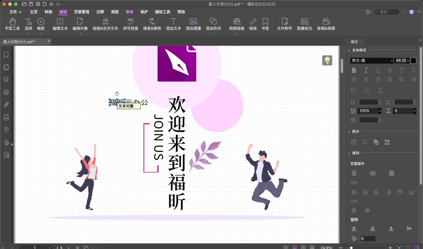The image size is (423, 249).
Task: Open the layers panel in the left sidebar
Action: pos(6,92)
